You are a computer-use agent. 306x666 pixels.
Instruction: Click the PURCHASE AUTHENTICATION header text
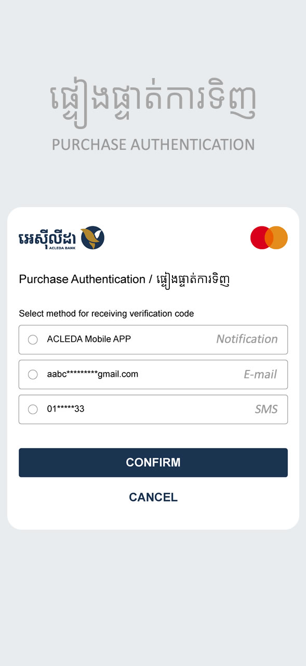[x=153, y=144]
